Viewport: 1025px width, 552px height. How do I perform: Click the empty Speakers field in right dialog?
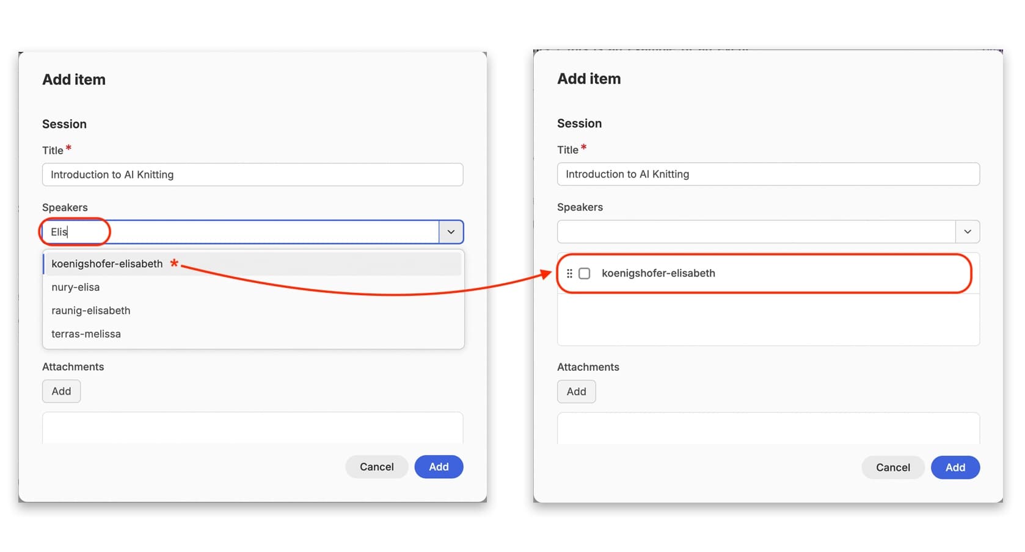click(756, 232)
